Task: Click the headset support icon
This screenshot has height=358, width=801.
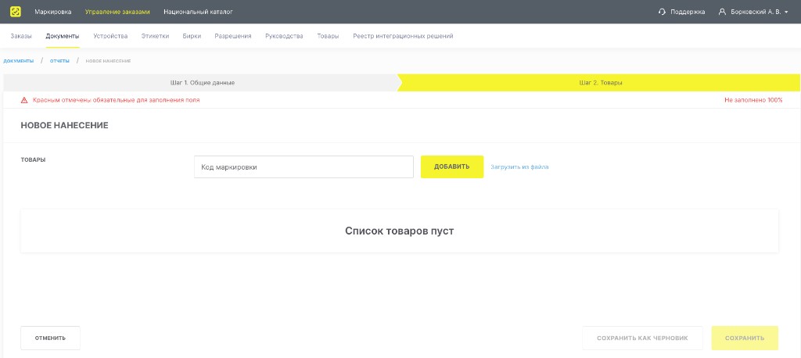Action: (x=662, y=12)
